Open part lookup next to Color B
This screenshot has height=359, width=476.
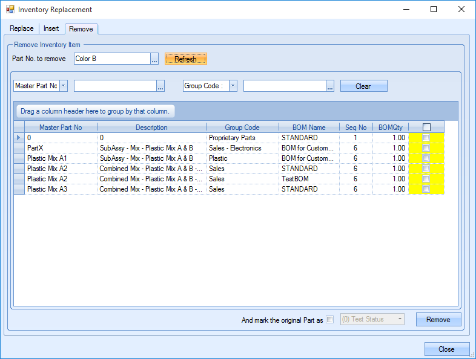[x=154, y=59]
